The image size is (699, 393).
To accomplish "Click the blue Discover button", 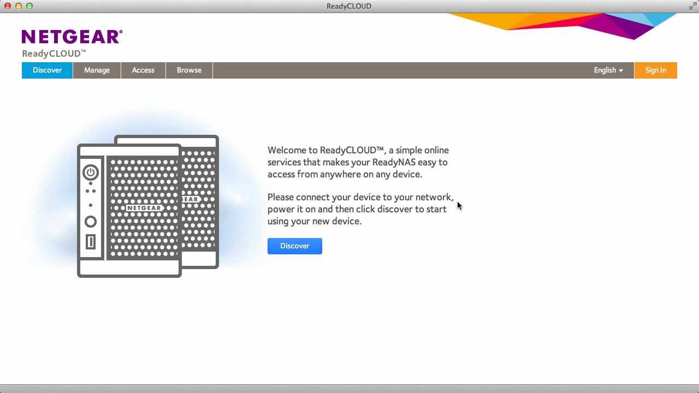I will point(295,246).
